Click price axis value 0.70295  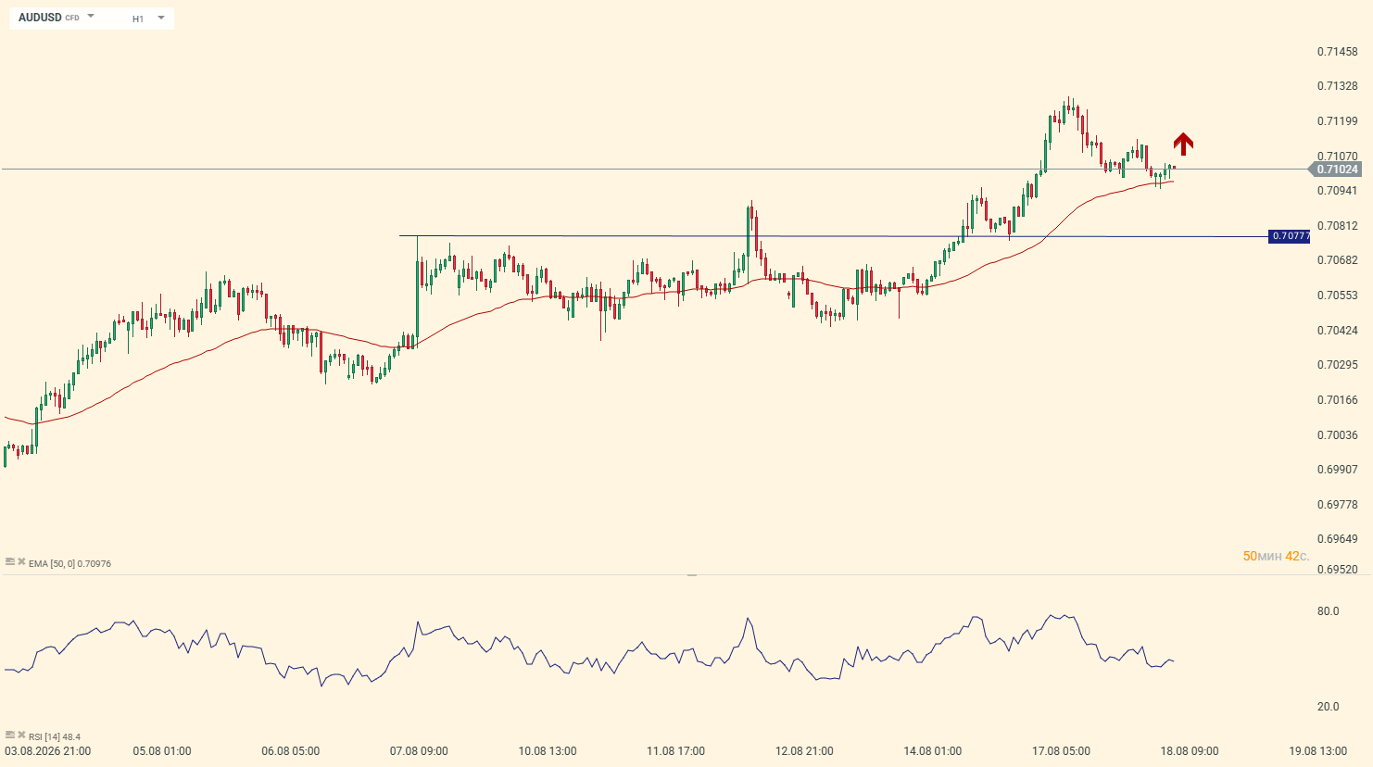click(x=1338, y=365)
